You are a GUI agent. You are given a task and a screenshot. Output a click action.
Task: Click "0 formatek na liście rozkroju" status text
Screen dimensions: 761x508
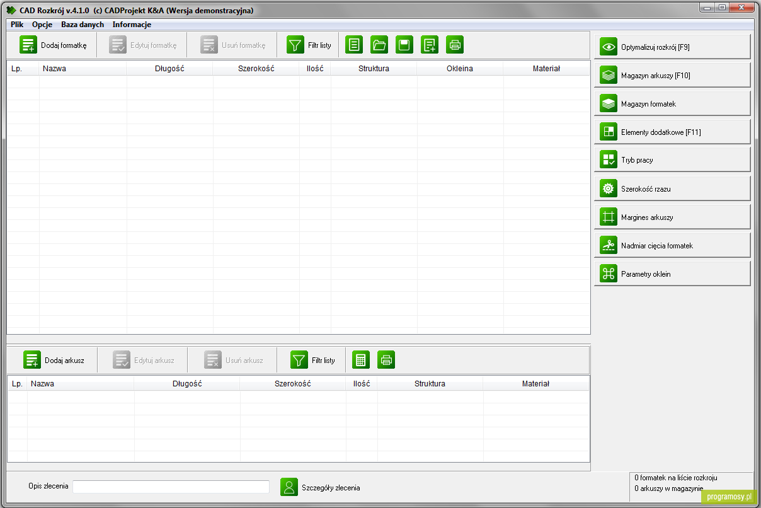point(675,478)
